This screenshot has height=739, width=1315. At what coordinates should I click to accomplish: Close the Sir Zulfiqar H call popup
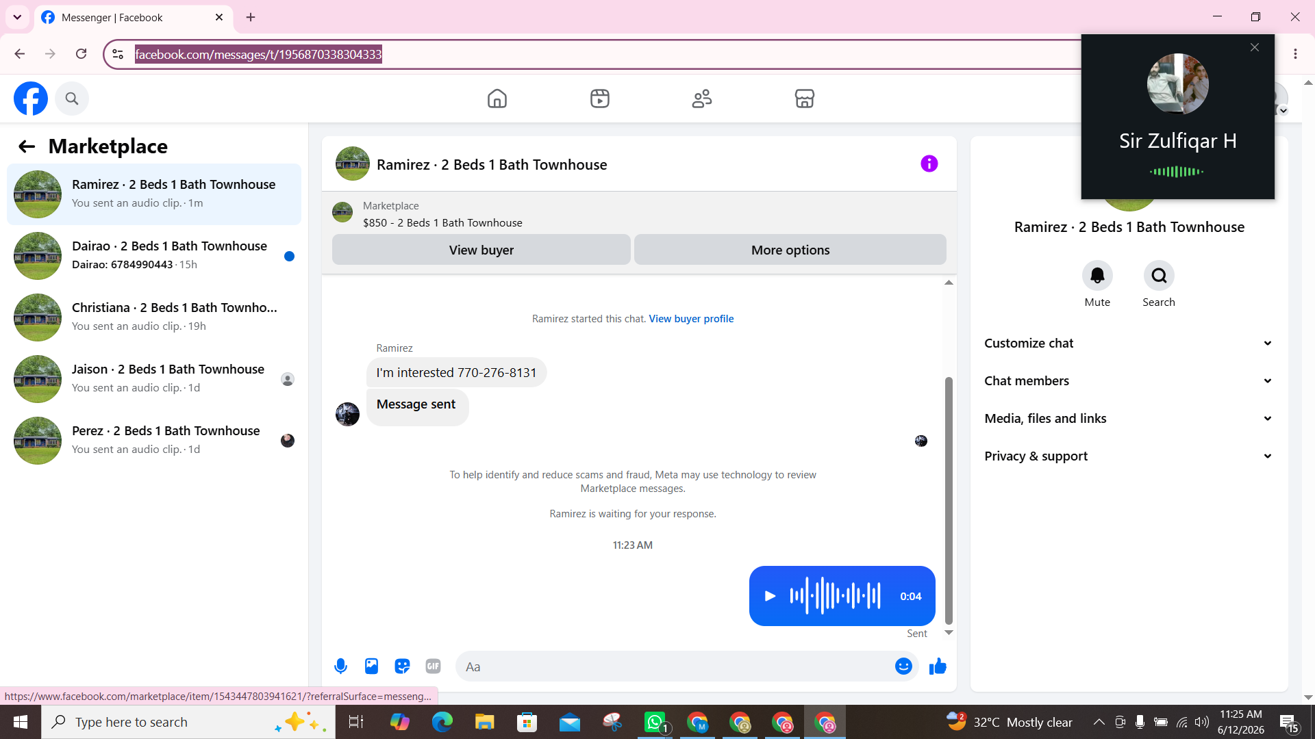click(x=1255, y=47)
